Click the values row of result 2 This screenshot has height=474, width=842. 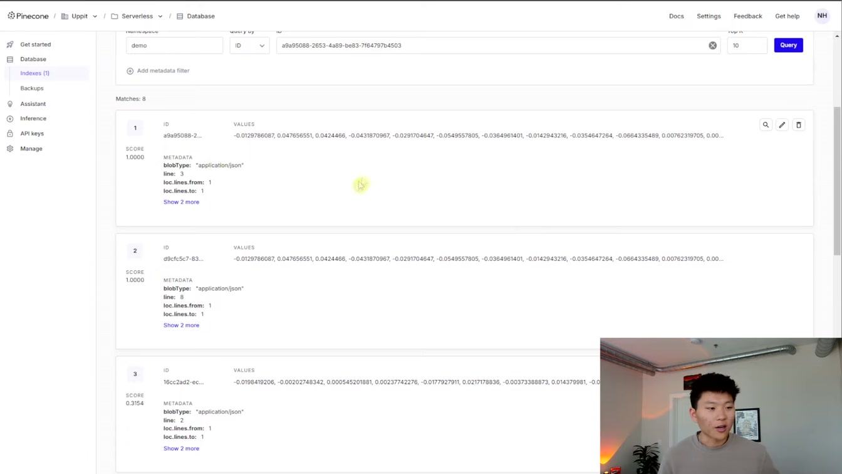[x=479, y=259]
